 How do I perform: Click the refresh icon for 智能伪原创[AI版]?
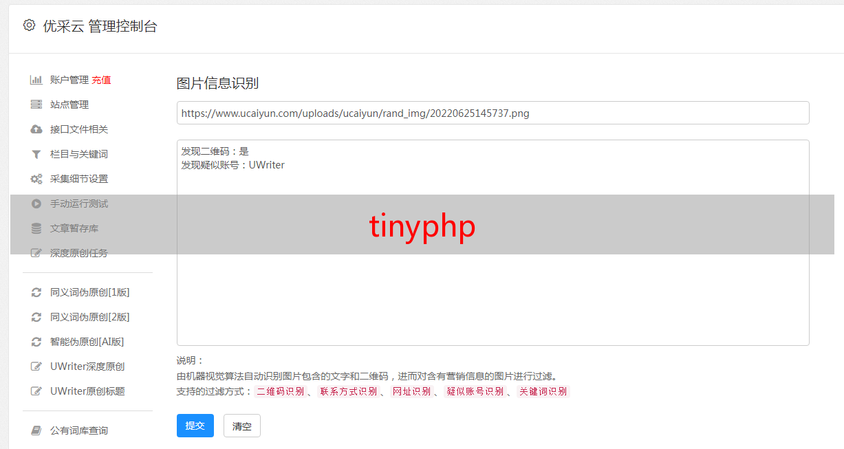pos(36,342)
